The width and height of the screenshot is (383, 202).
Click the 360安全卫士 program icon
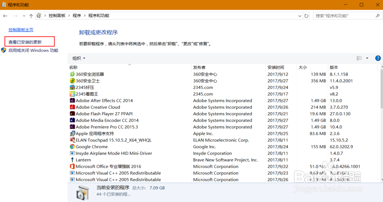(72, 81)
